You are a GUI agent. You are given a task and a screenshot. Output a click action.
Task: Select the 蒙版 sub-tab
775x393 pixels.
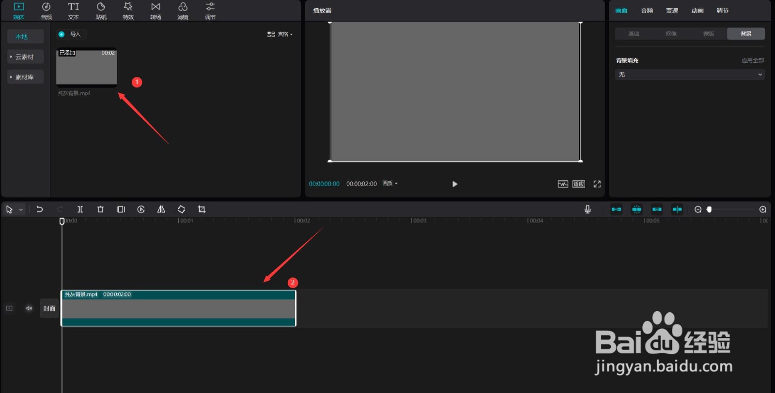(x=709, y=34)
